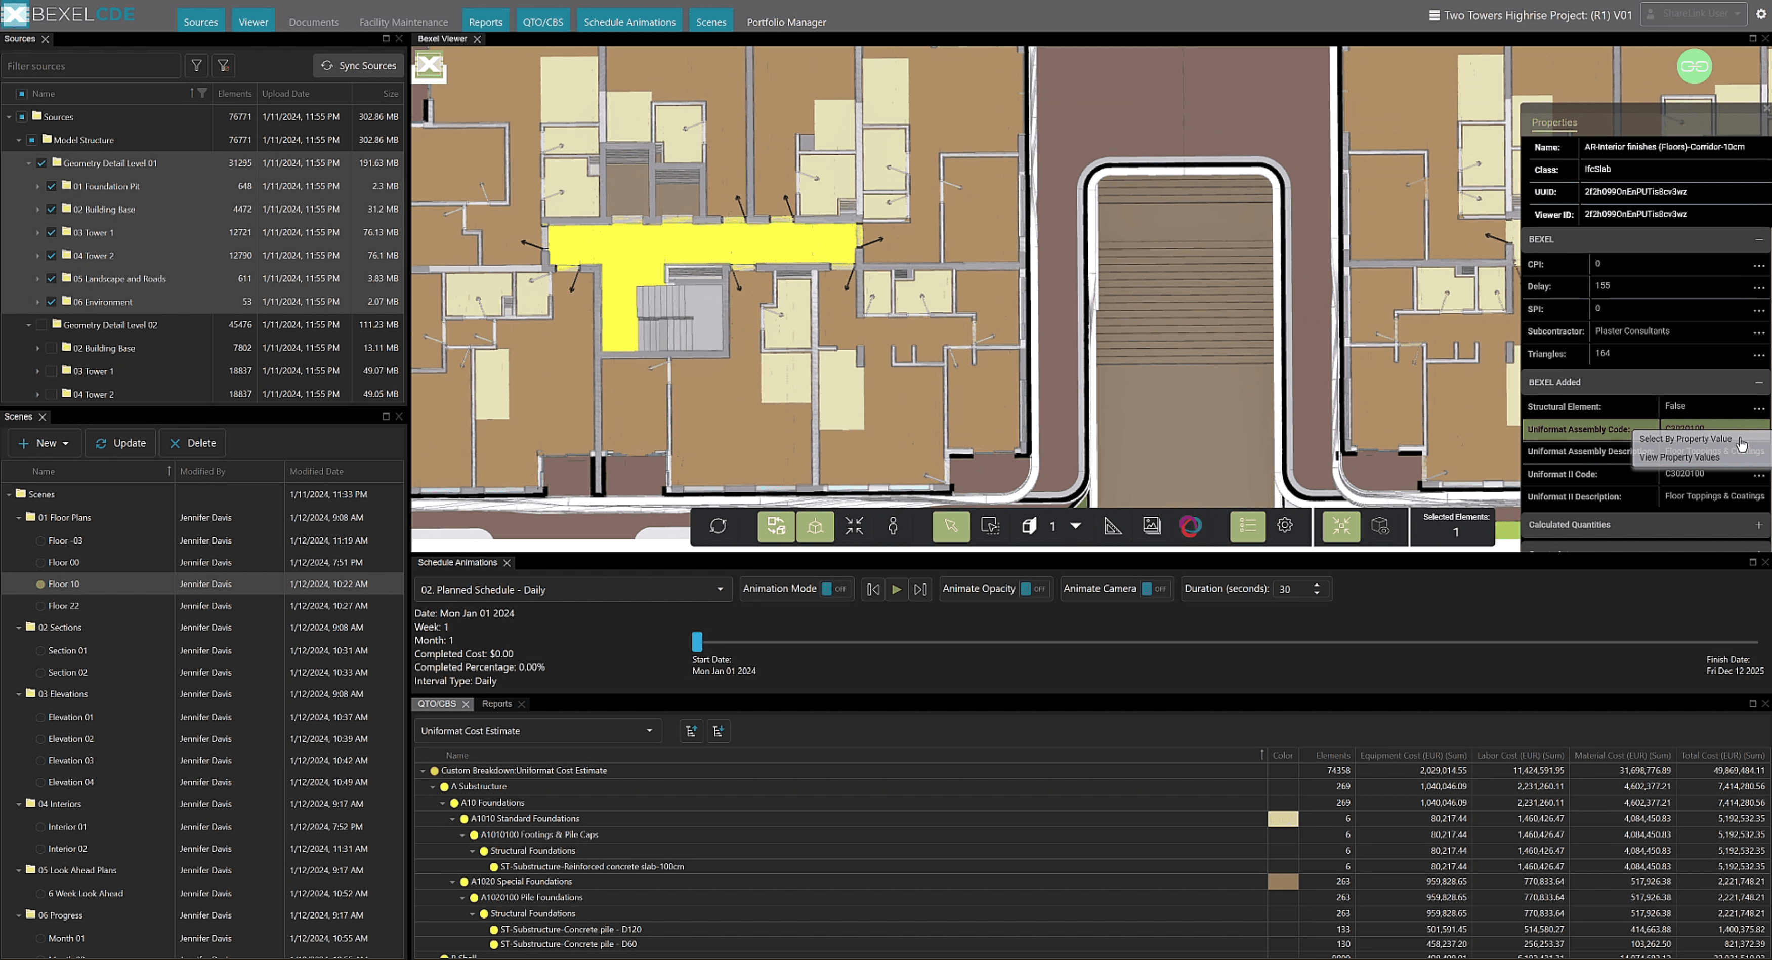Click the reset view circular arrows icon
This screenshot has width=1772, height=960.
(x=718, y=526)
